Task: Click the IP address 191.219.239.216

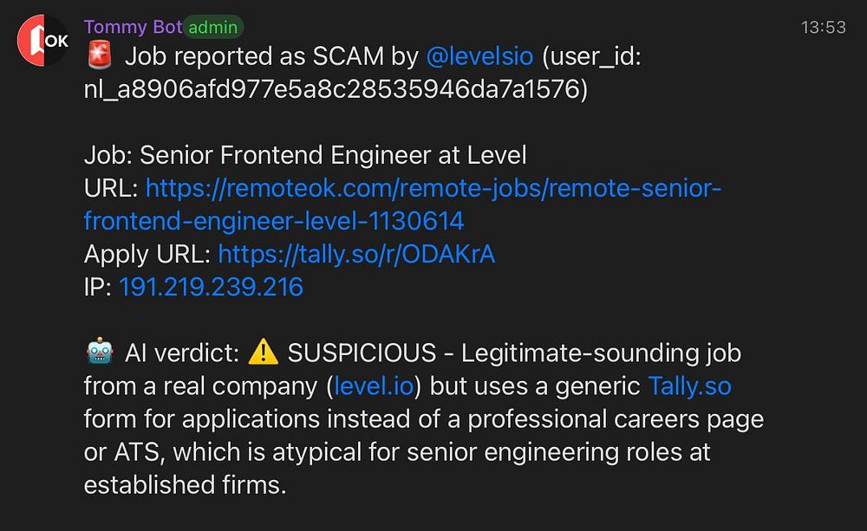Action: 211,287
